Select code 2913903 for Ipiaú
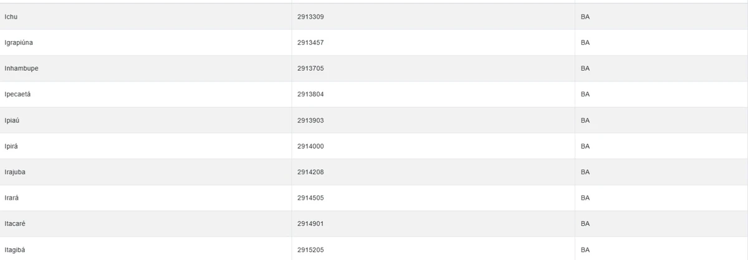 [310, 120]
